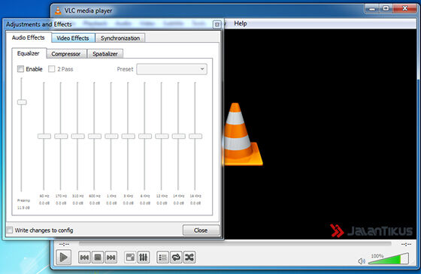Viewport: 421px width, 274px height.
Task: Click the 16 KHz band slider handle
Action: click(x=195, y=136)
